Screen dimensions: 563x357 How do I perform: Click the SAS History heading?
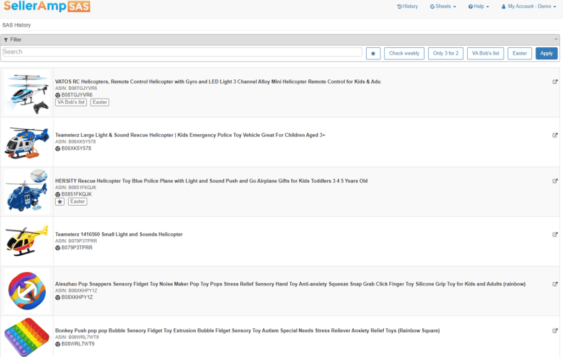click(x=16, y=25)
